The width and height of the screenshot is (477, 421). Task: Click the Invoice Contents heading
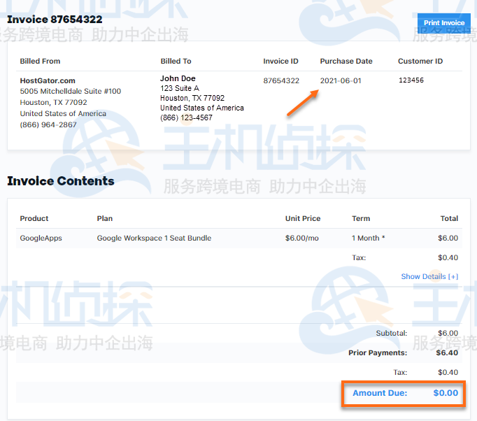pyautogui.click(x=61, y=181)
